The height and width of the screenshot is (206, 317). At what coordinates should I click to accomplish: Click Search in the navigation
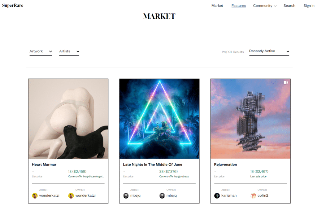[289, 6]
